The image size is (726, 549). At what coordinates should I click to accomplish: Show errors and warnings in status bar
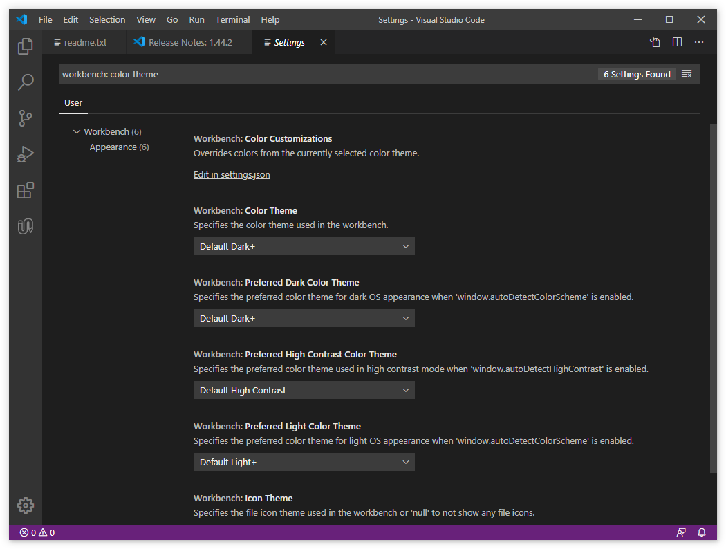pos(37,533)
